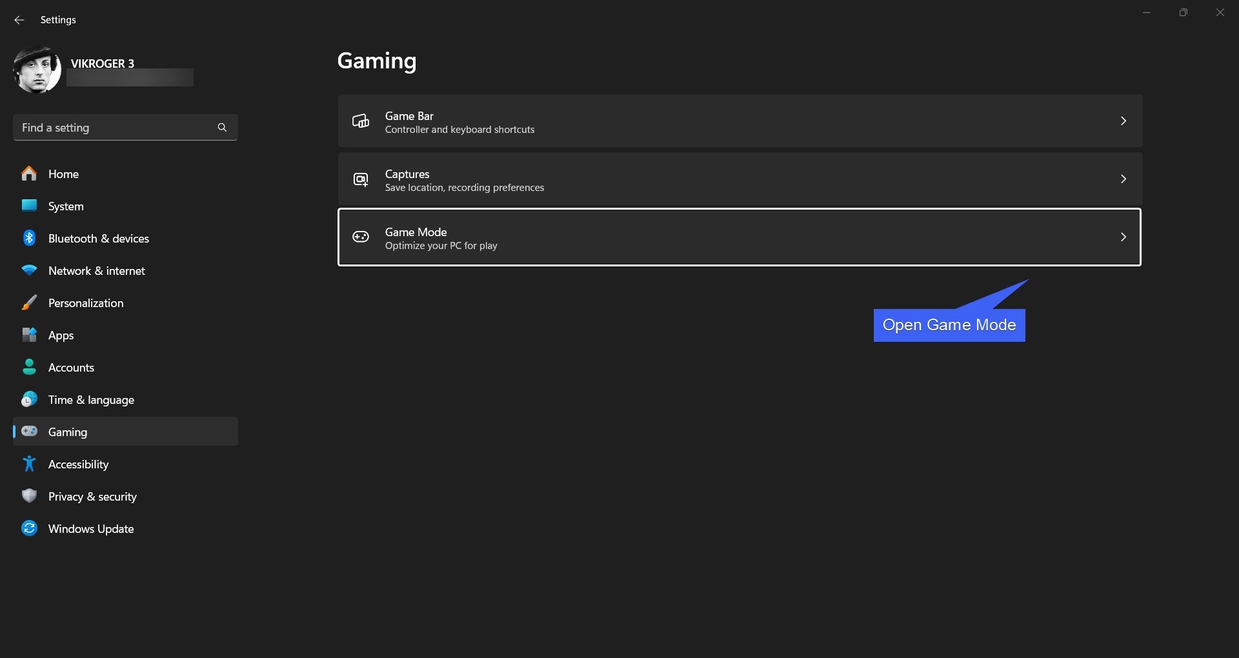Open System settings label
The width and height of the screenshot is (1239, 658).
pos(66,206)
